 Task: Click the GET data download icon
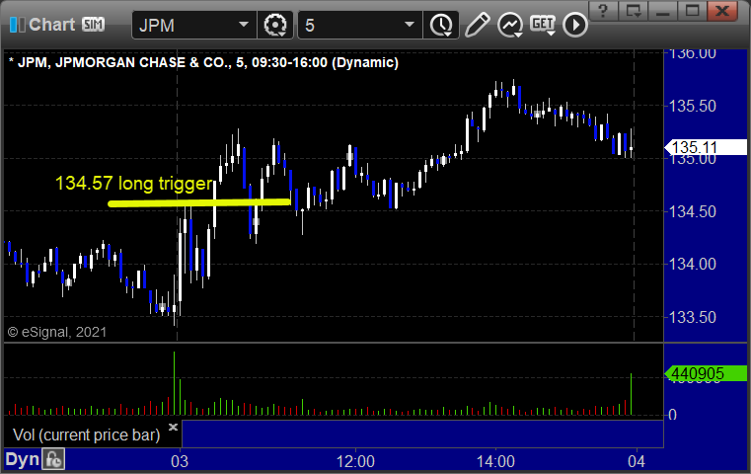543,25
